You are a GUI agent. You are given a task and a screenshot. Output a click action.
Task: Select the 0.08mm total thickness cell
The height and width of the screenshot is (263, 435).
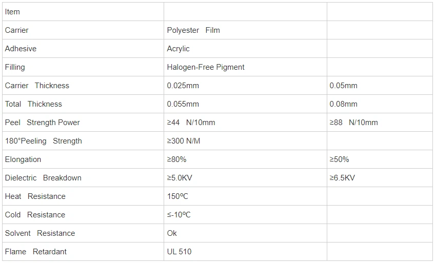click(x=380, y=104)
